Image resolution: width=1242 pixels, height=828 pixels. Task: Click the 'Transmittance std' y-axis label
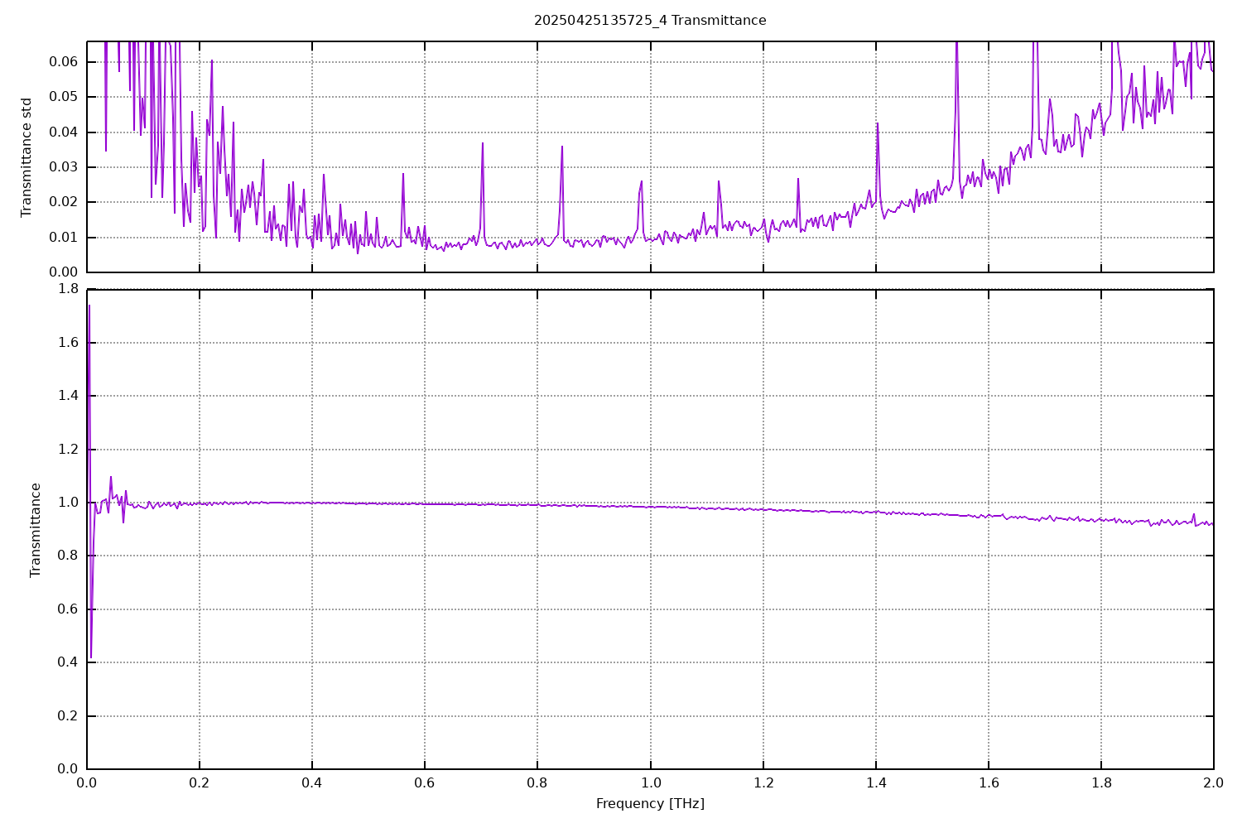coord(26,157)
